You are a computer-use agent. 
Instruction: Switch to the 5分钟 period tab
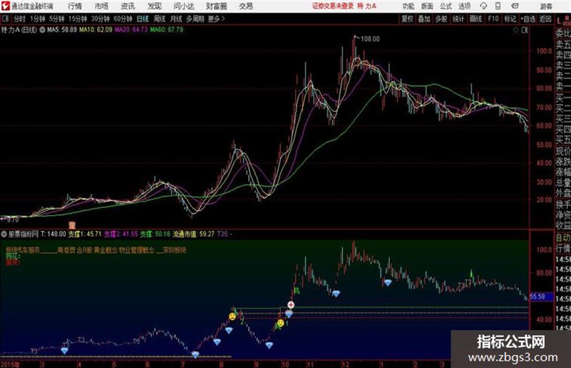pos(56,19)
